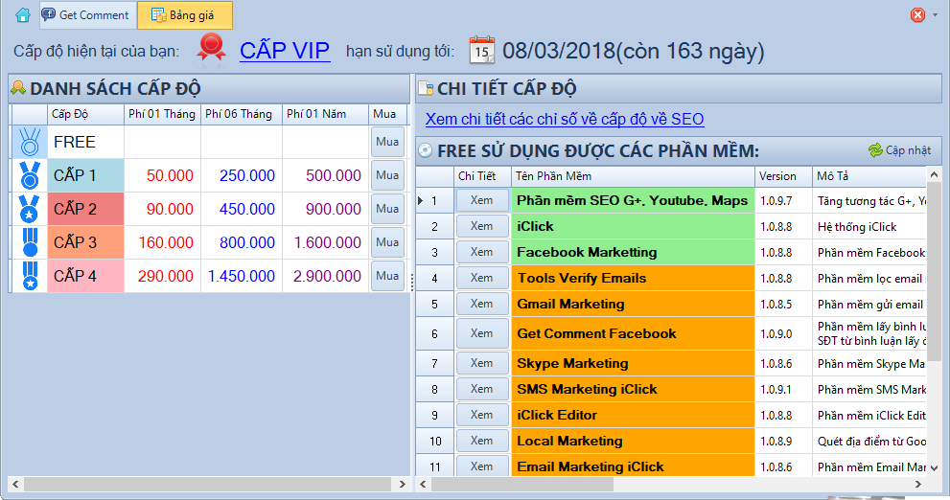Image resolution: width=950 pixels, height=500 pixels.
Task: Click the Phí 06 Tháng column header
Action: pos(242,114)
